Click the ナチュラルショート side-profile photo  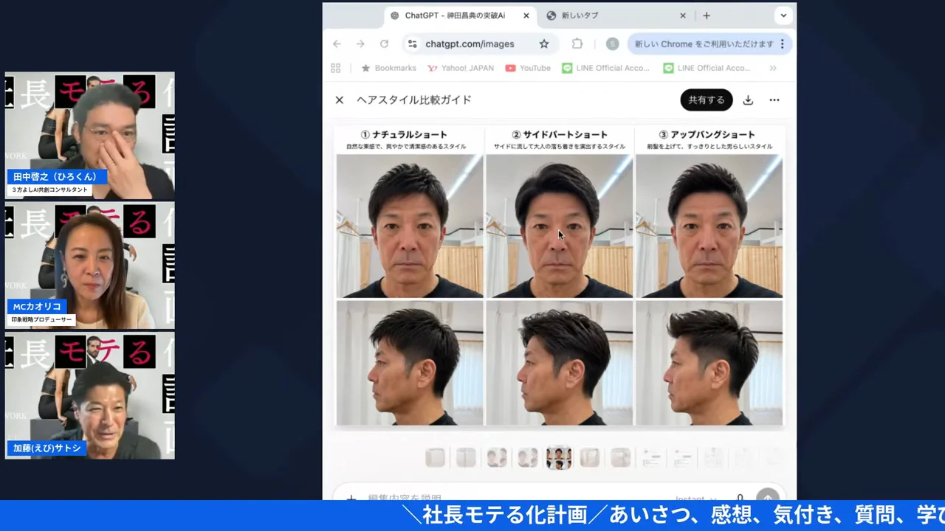410,363
